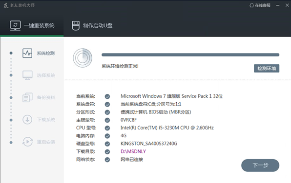Viewport: 291px width, 183px height.
Task: Click the BIOS启动 (MBR分区) text
Action: (156, 112)
